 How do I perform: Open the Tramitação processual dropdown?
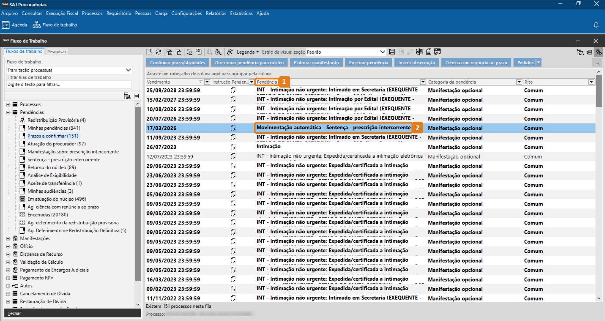click(128, 70)
